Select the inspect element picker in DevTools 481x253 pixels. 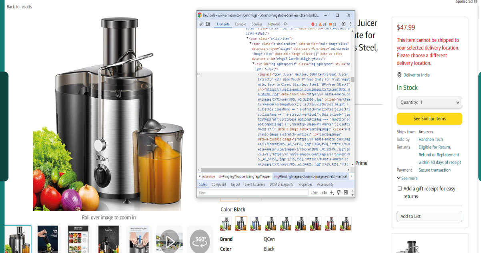coord(201,23)
